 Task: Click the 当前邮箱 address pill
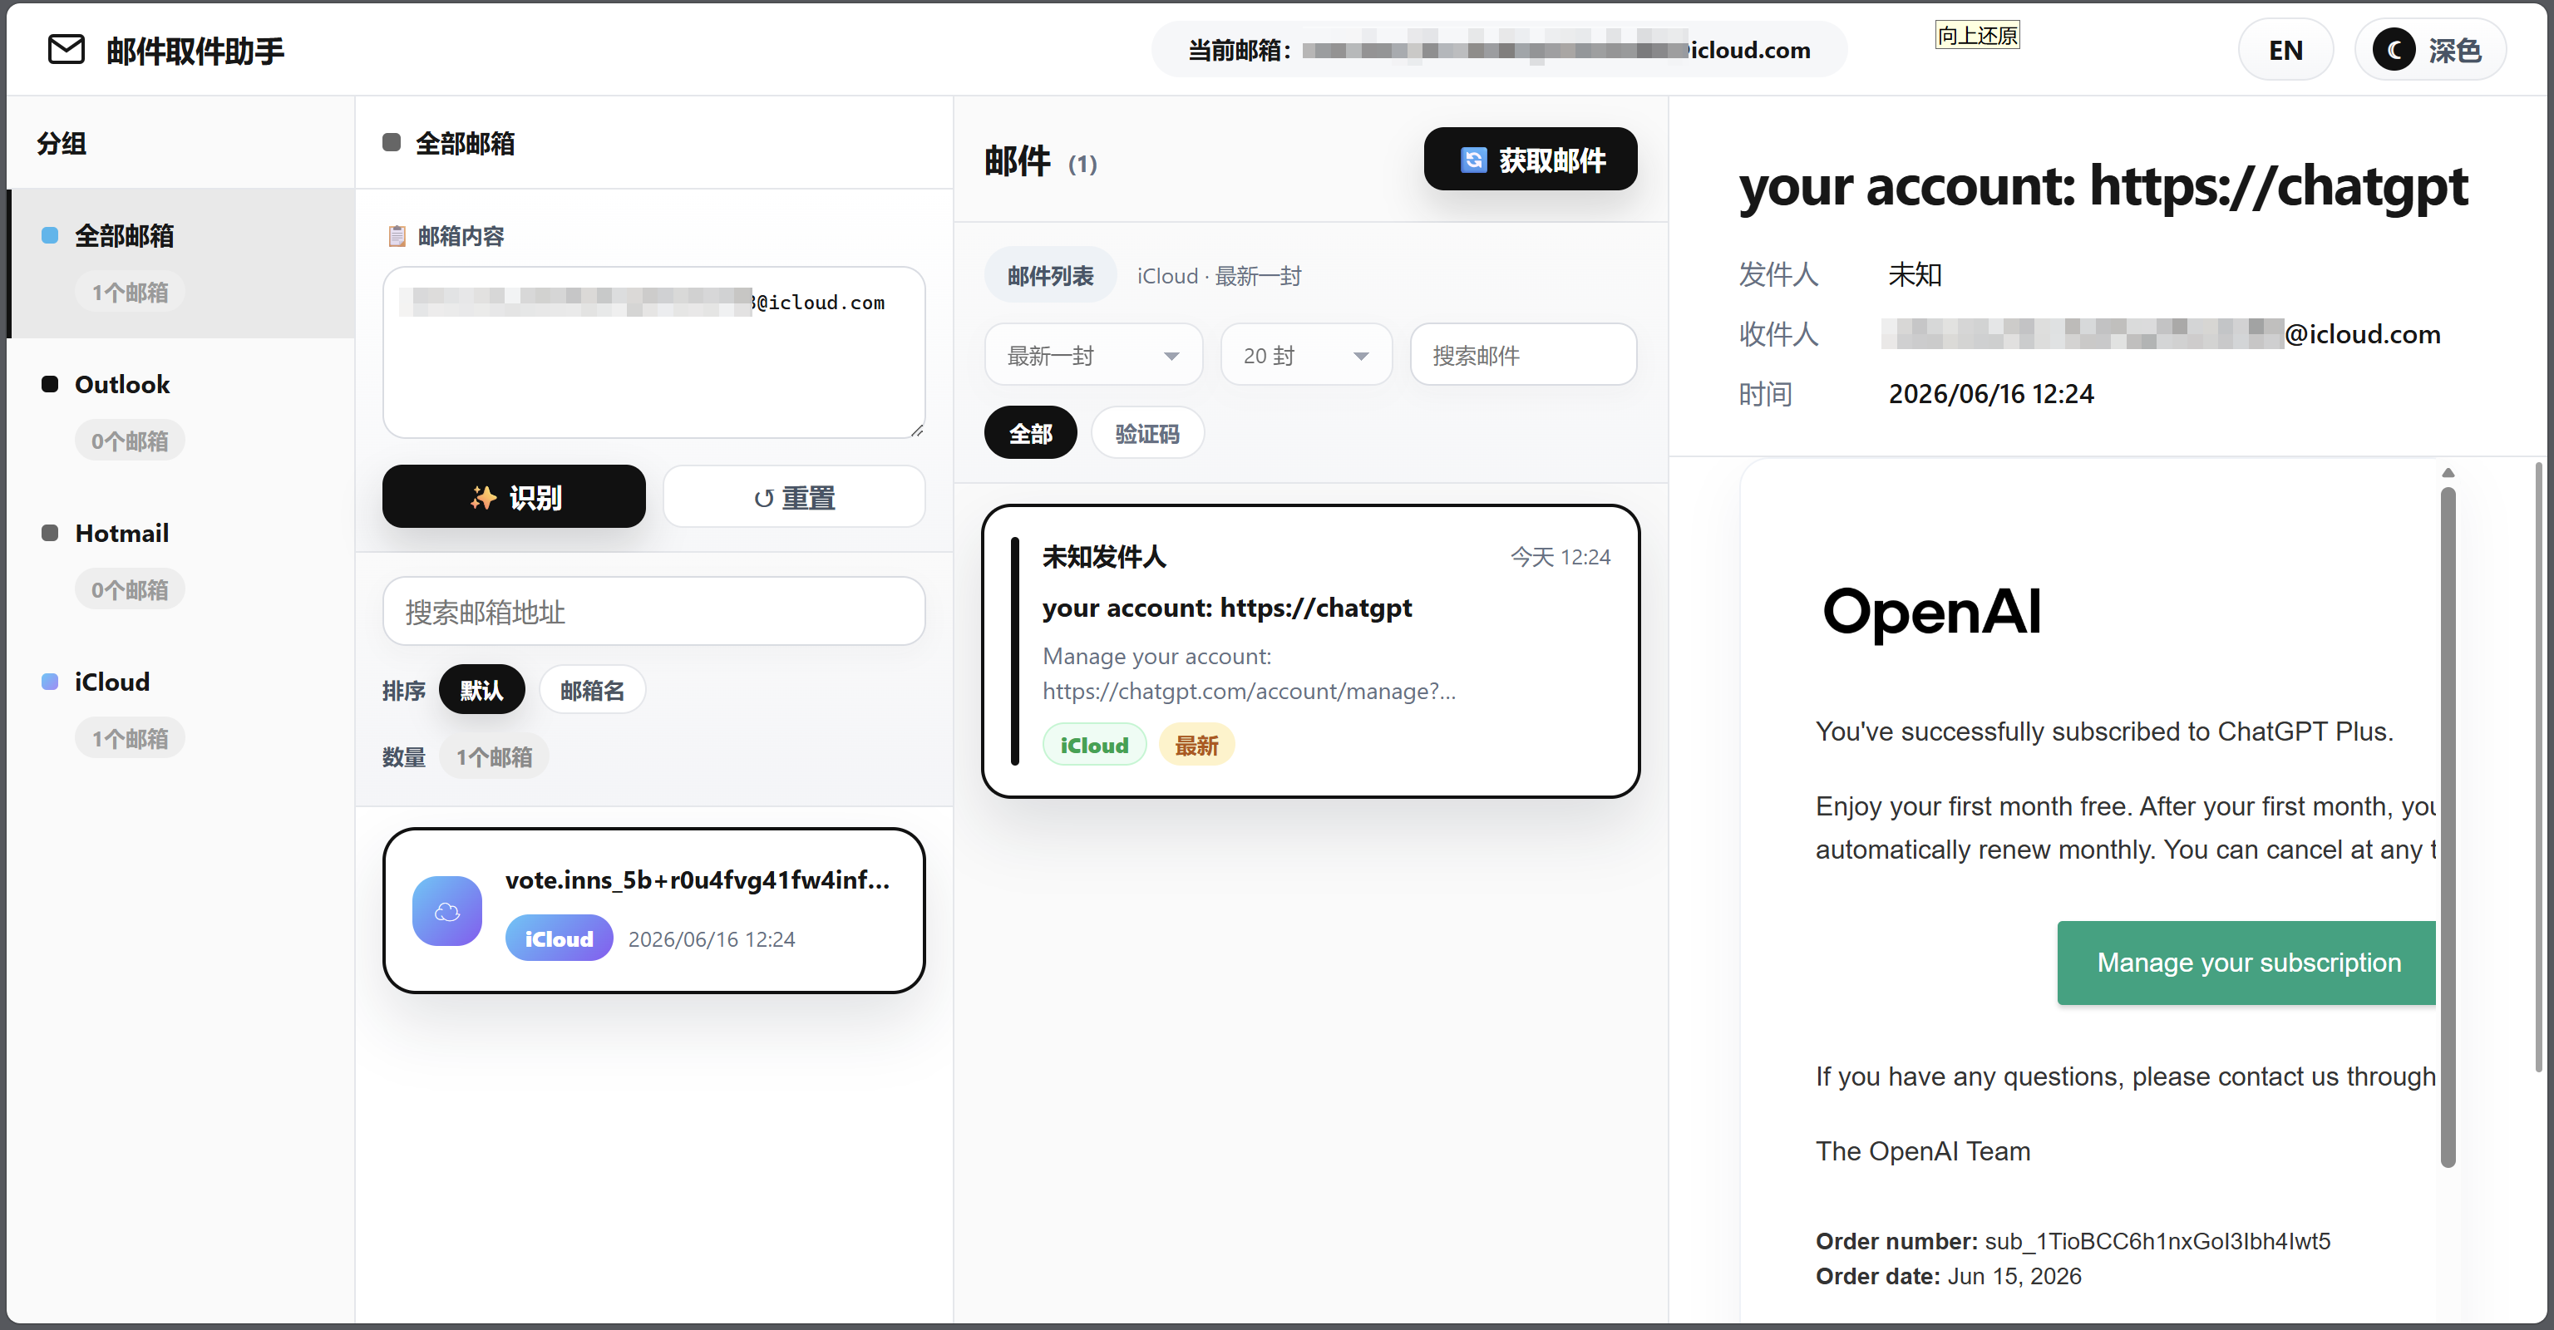pyautogui.click(x=1499, y=50)
